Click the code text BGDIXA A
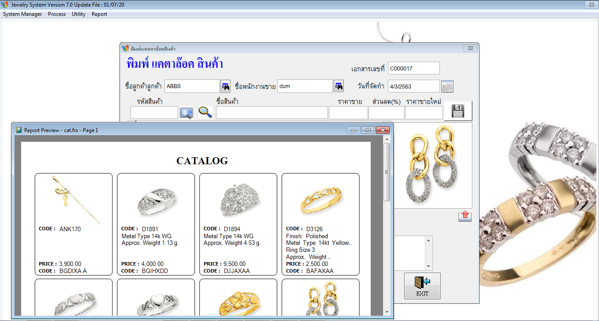The width and height of the screenshot is (599, 321). [x=73, y=271]
